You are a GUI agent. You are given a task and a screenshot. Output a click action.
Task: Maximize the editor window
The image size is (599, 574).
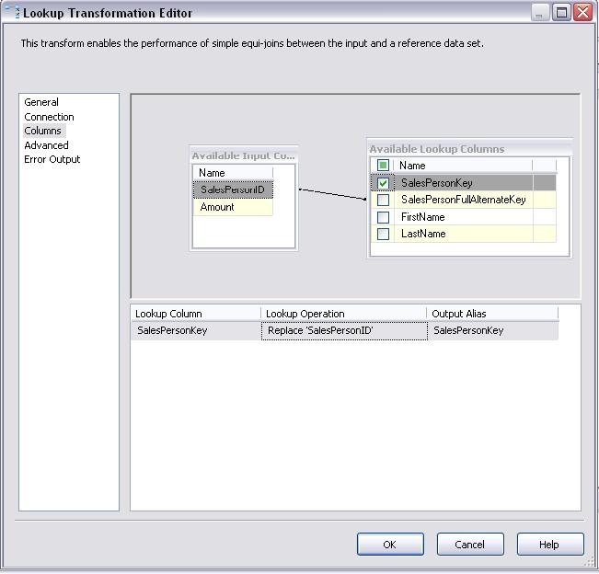pyautogui.click(x=561, y=13)
